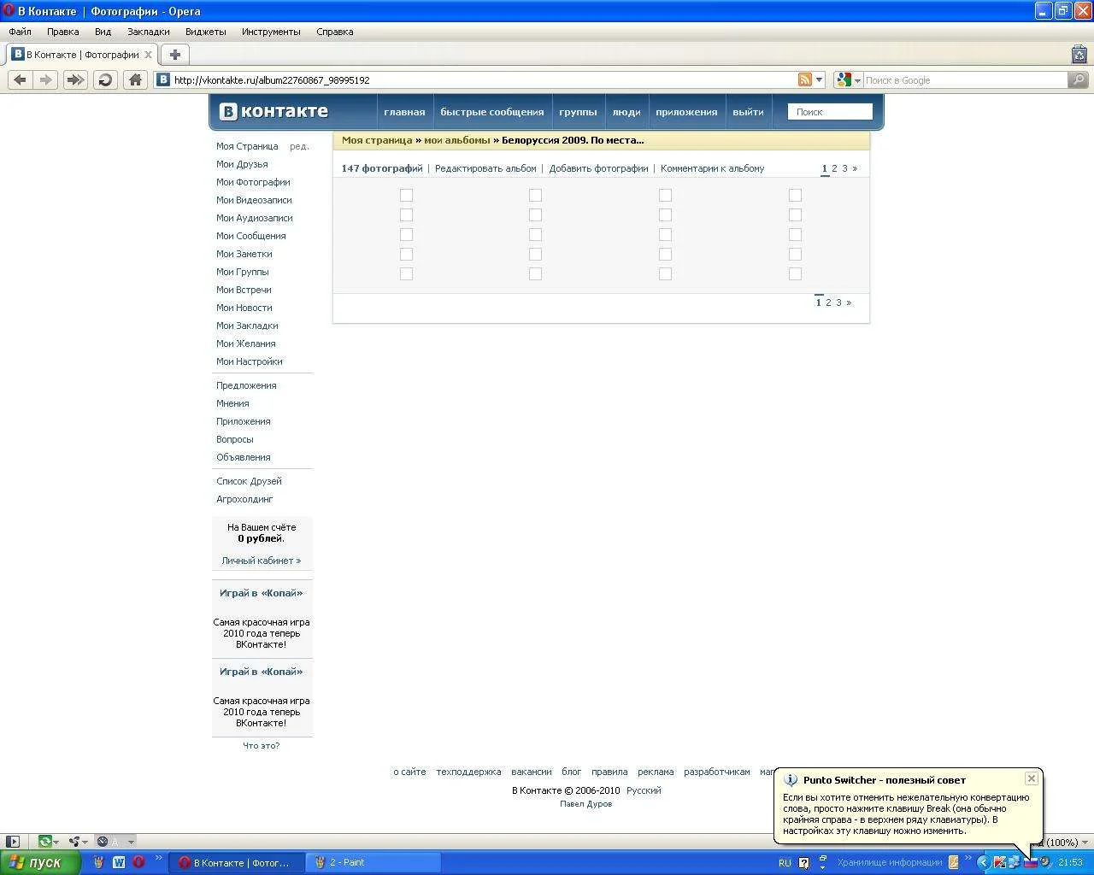Toggle the Opera panel button in status bar

coord(13,842)
